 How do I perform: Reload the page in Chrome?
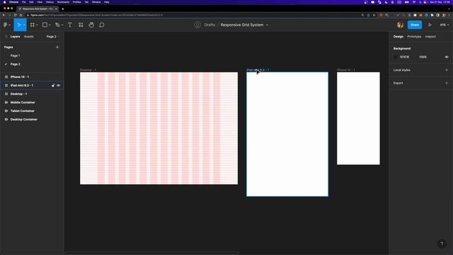pos(15,15)
